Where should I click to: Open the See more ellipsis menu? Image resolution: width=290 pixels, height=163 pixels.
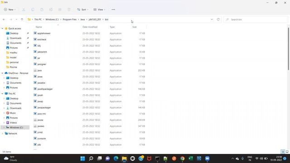[113, 10]
